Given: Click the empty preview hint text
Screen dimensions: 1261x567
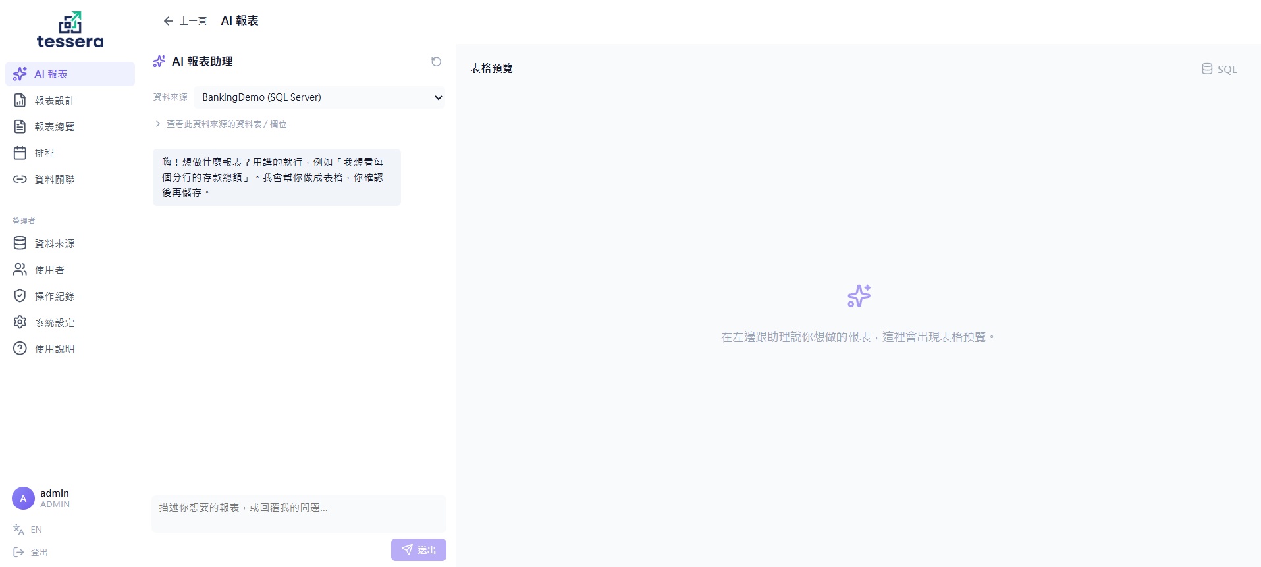Looking at the screenshot, I should click(x=858, y=337).
